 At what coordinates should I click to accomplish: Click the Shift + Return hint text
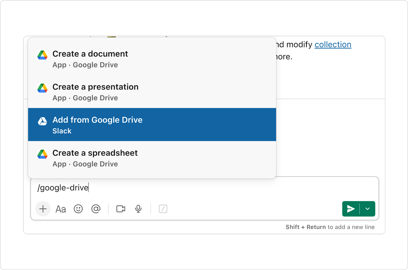click(330, 227)
